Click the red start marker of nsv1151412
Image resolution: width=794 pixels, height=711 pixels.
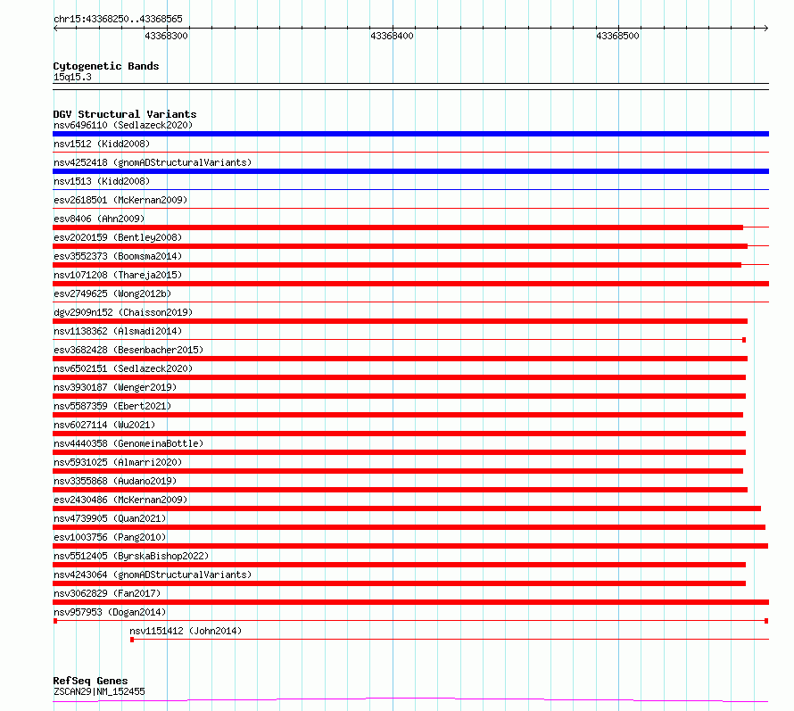pos(132,640)
